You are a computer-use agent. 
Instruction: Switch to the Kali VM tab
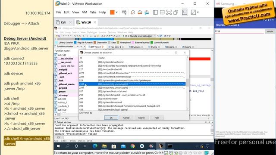tap(63, 22)
